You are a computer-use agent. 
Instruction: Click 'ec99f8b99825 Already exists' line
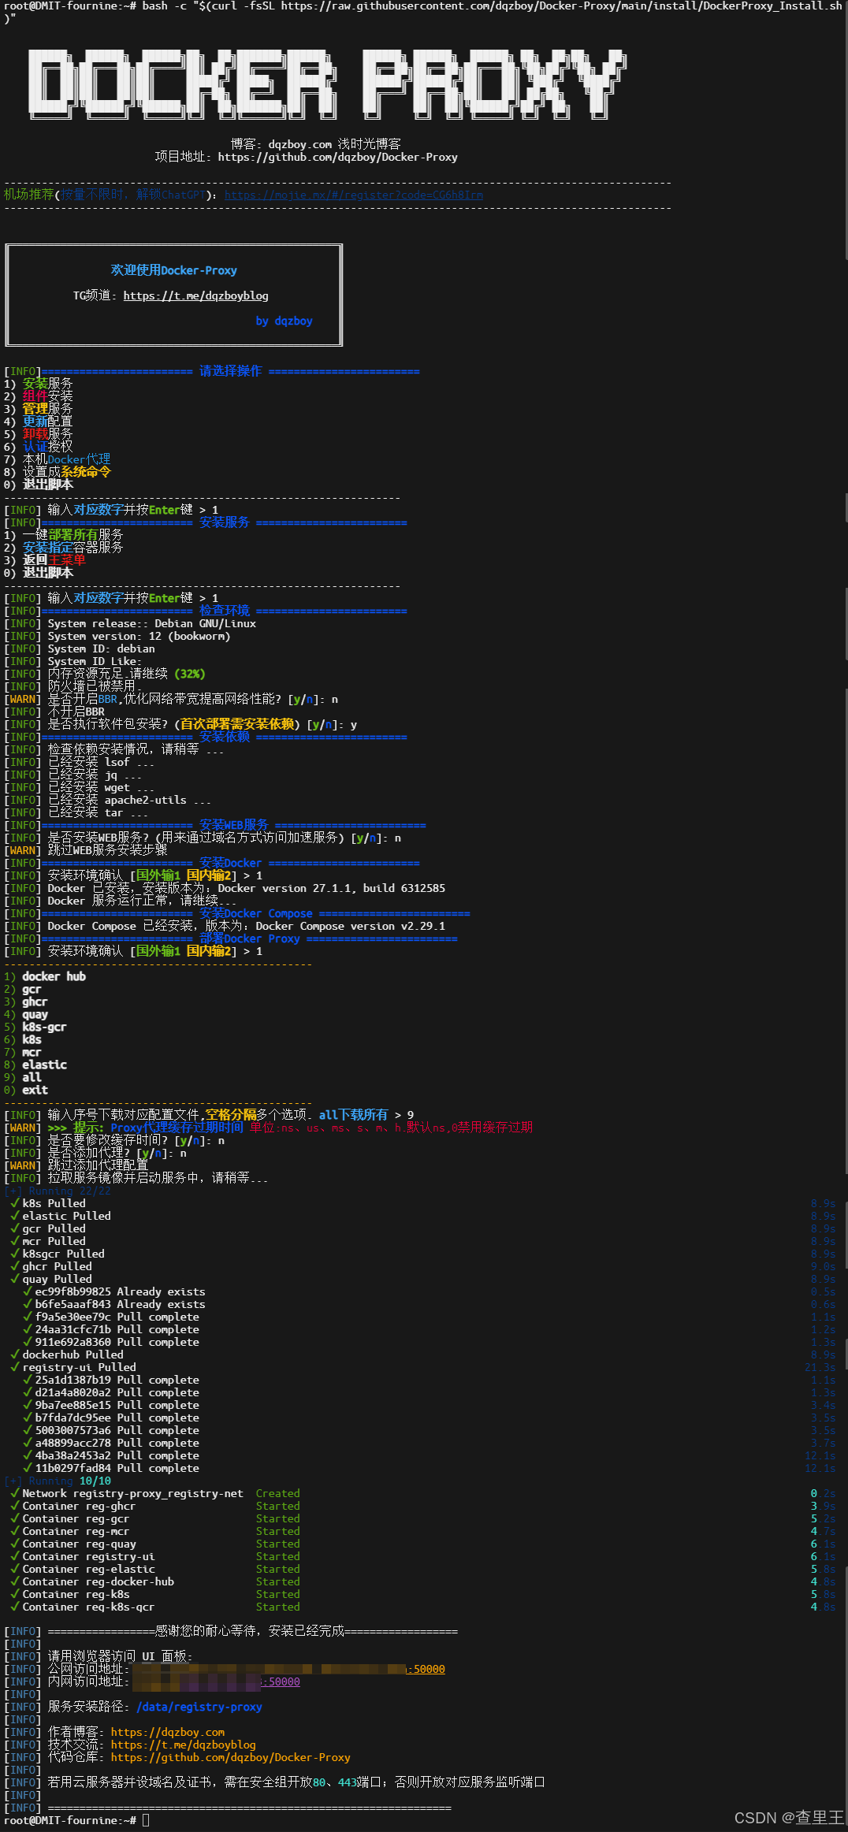[x=113, y=1291]
